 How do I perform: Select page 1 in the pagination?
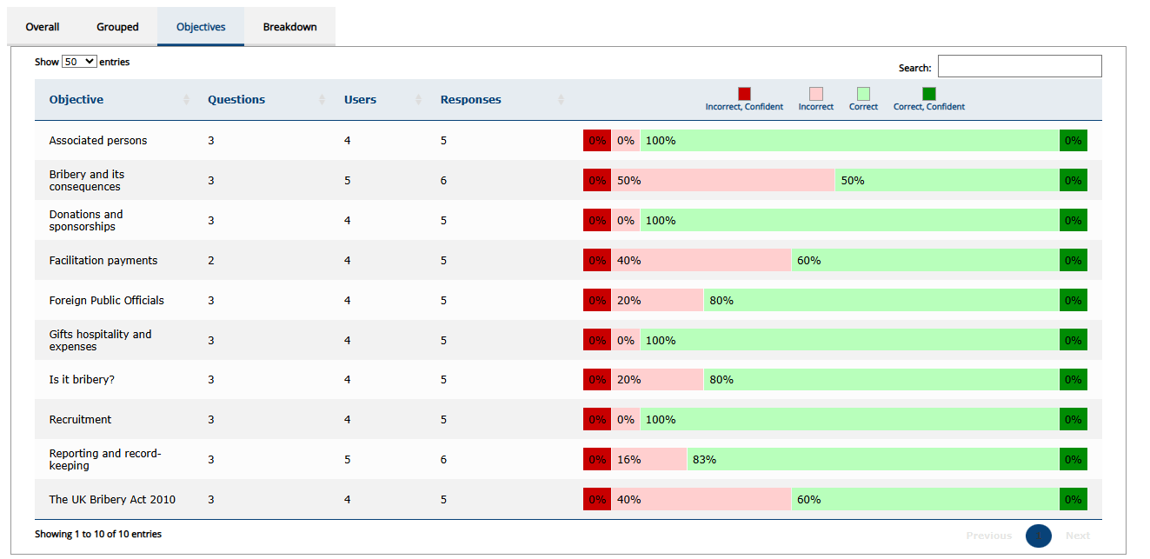pos(1038,536)
